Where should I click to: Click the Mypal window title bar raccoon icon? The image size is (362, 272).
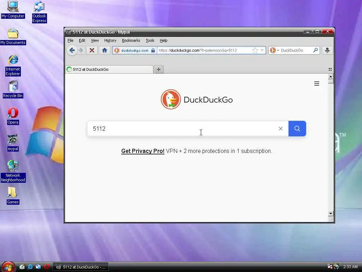(x=68, y=32)
